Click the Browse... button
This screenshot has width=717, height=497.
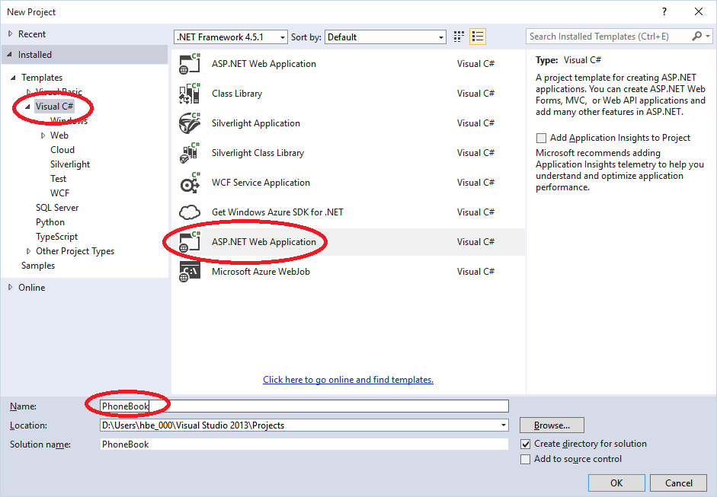point(552,425)
